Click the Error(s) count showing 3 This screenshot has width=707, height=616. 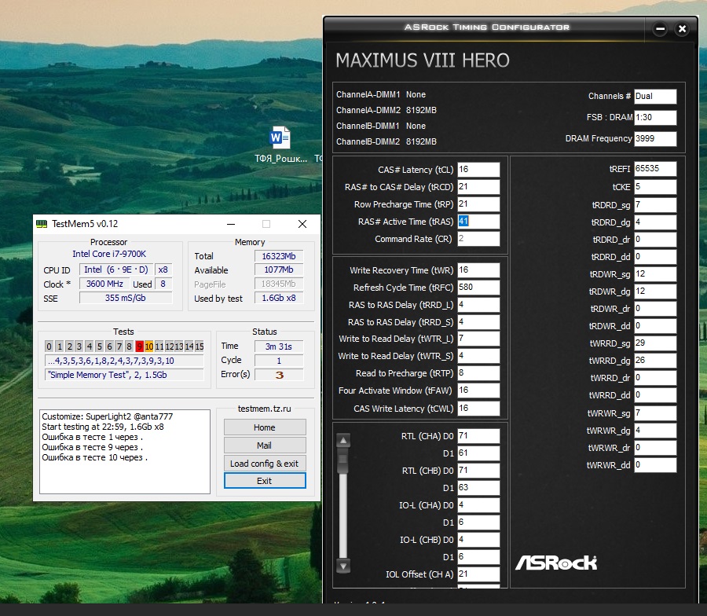coord(279,375)
